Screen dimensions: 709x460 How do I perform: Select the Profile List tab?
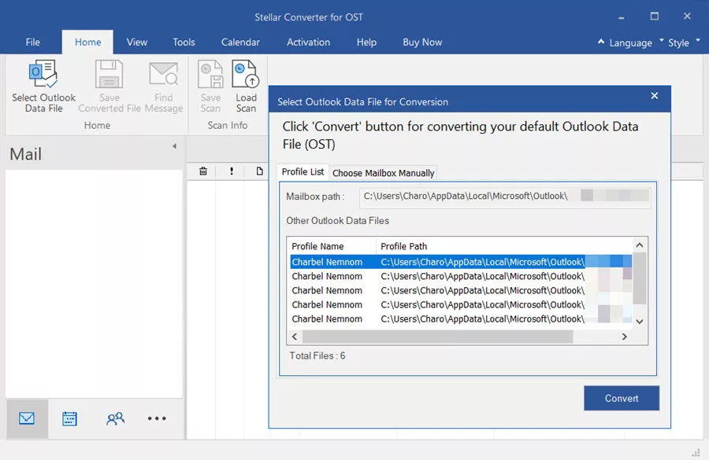click(303, 172)
